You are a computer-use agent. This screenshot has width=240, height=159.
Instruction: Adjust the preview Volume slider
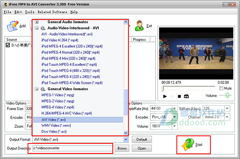coord(227,95)
